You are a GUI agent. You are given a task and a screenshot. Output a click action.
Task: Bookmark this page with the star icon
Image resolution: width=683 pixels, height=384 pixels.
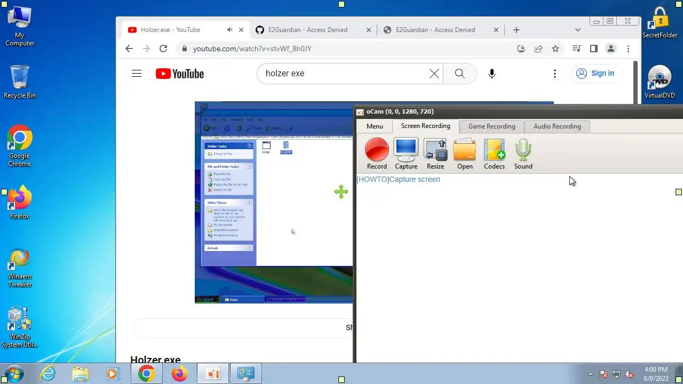[555, 49]
